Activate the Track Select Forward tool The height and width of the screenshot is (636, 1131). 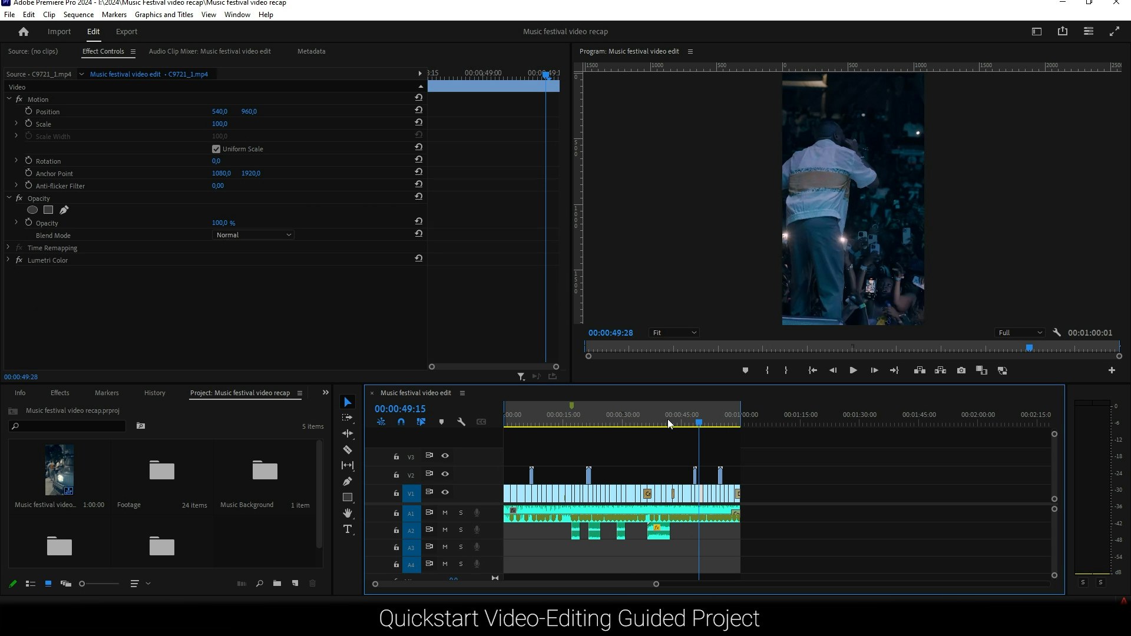(348, 418)
